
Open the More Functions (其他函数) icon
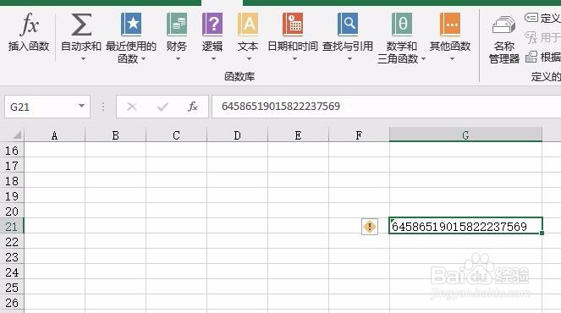point(450,25)
